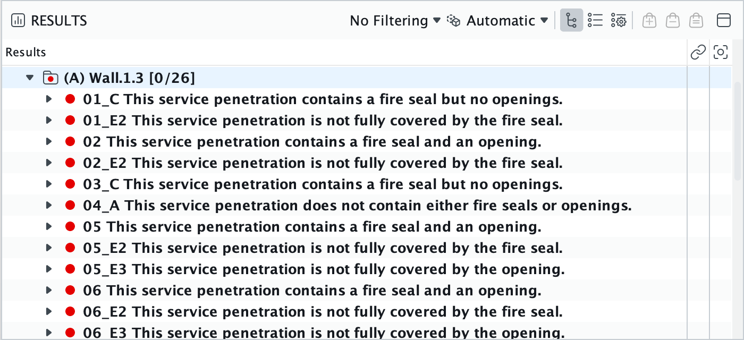Click the RESULTS panel chart icon

(18, 21)
